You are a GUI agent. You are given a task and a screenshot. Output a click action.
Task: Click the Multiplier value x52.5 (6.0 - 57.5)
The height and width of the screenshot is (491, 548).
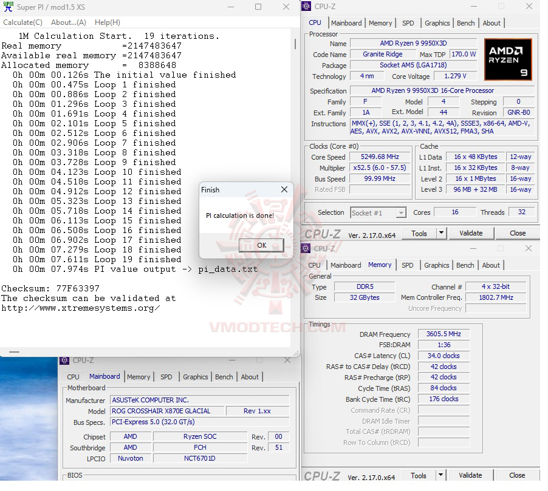coord(380,168)
